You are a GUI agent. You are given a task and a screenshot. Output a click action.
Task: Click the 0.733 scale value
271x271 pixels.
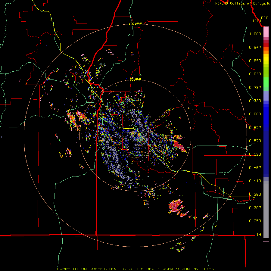point(255,101)
